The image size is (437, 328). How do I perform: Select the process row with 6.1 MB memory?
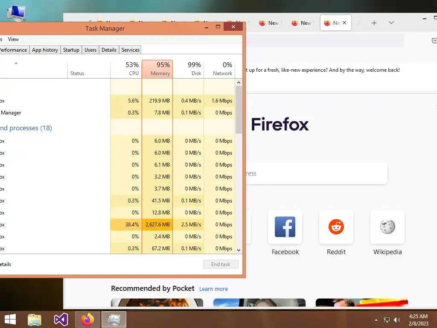click(x=117, y=165)
